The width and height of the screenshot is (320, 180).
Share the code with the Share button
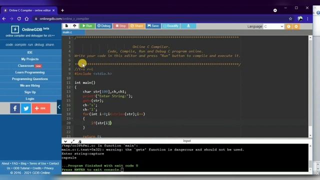point(136,26)
